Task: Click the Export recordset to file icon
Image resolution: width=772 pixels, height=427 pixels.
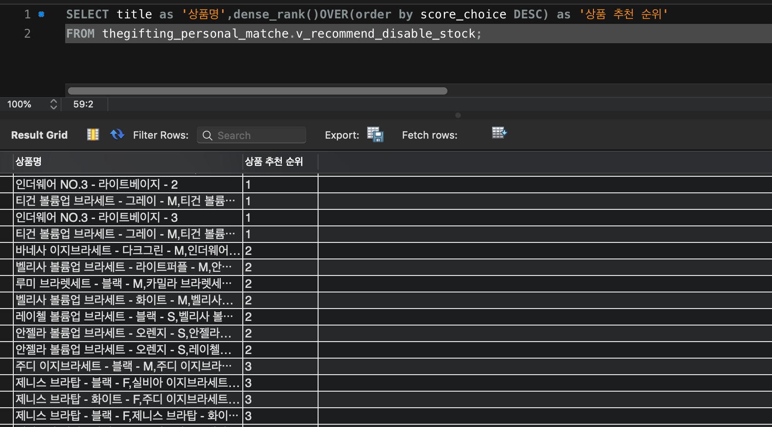Action: tap(375, 135)
